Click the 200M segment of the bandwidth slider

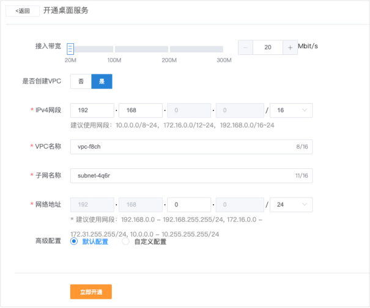[x=141, y=49]
